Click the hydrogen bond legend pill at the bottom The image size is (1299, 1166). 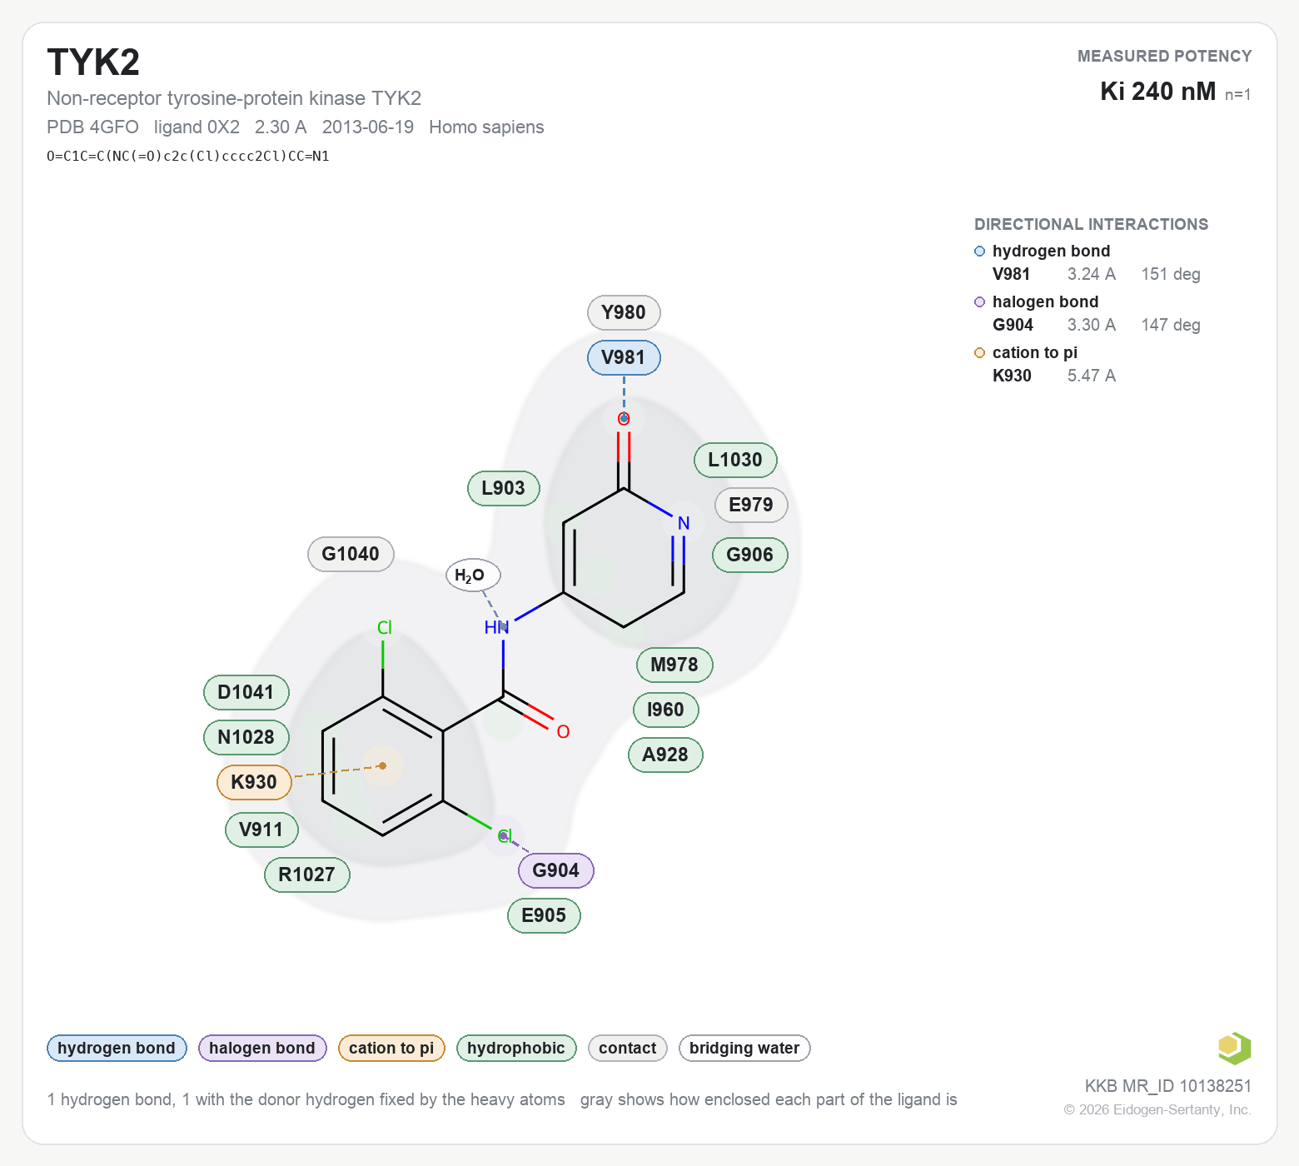(117, 1048)
